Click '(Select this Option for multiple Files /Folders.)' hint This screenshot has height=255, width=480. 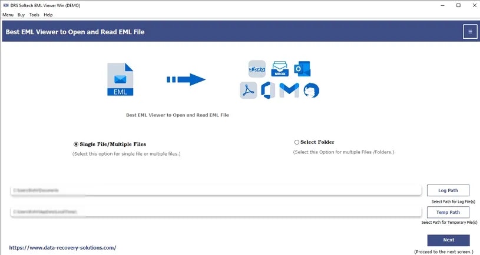(343, 152)
